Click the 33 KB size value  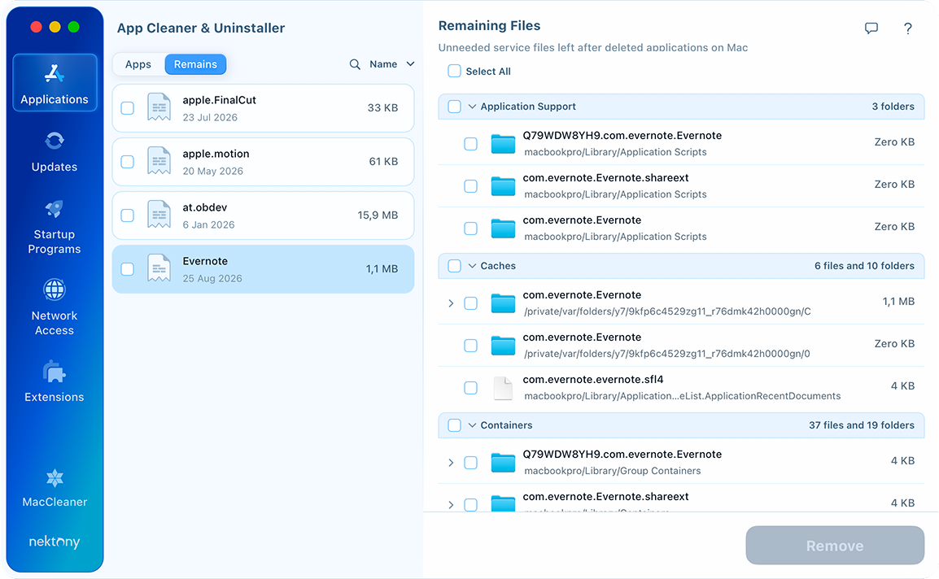click(x=382, y=108)
